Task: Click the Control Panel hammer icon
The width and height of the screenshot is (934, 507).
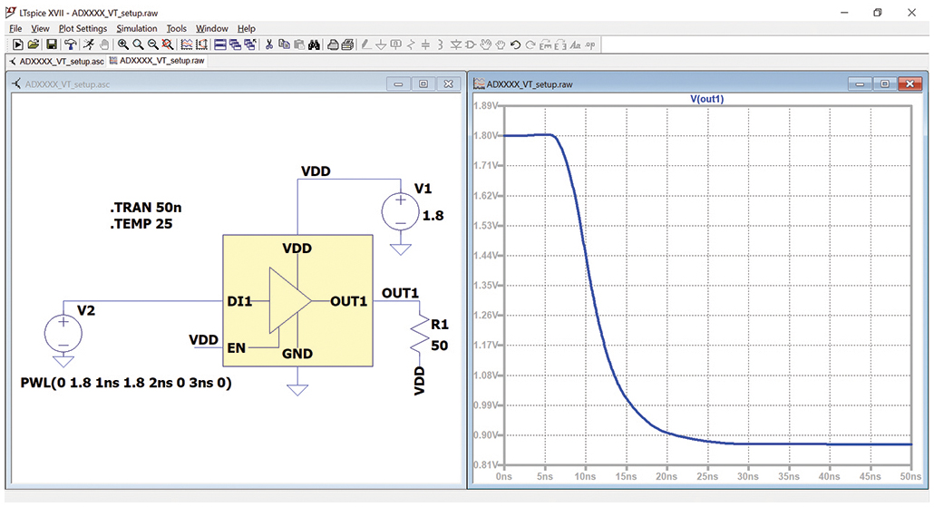Action: point(71,44)
